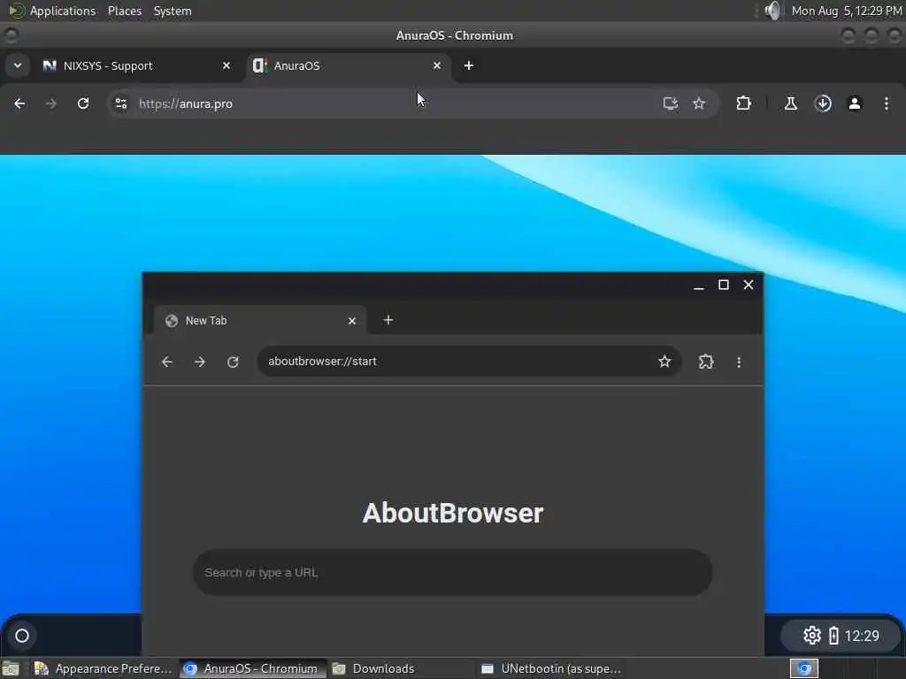906x679 pixels.
Task: Open AboutBrowser extensions puzzle icon
Action: click(x=706, y=362)
